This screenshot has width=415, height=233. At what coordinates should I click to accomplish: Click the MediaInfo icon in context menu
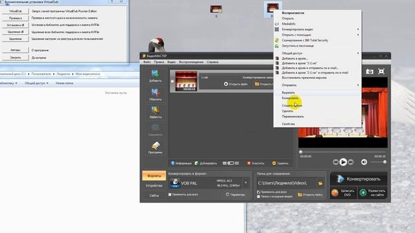pyautogui.click(x=277, y=24)
